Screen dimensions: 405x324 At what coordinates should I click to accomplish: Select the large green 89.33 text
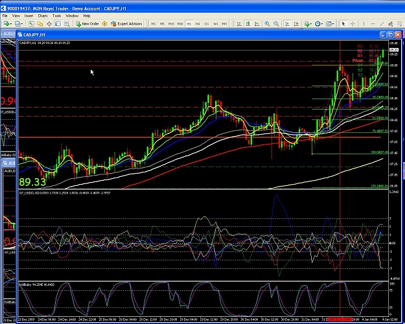[32, 182]
